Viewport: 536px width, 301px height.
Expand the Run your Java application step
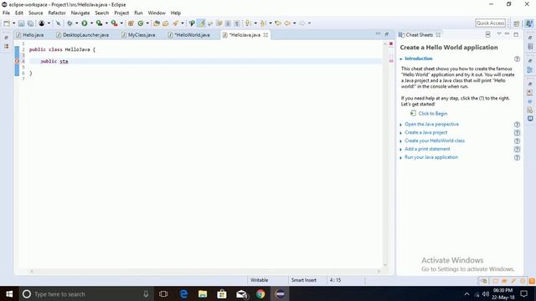401,158
